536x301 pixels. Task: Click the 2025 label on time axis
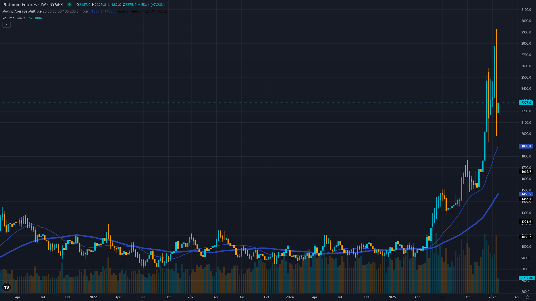coord(392,297)
